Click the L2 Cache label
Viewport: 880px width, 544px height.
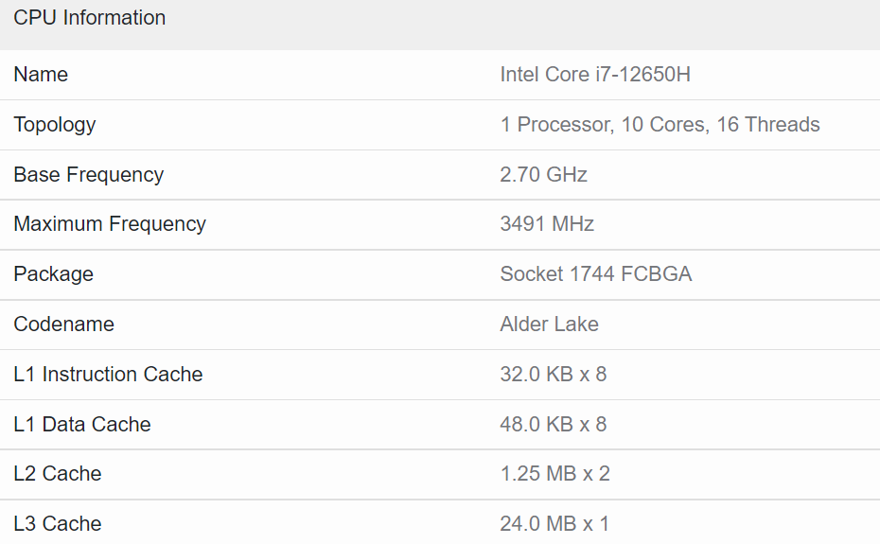pos(58,474)
